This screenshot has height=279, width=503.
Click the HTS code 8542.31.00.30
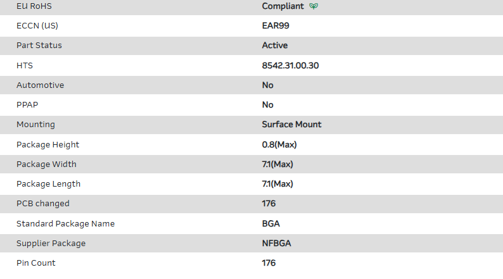290,65
